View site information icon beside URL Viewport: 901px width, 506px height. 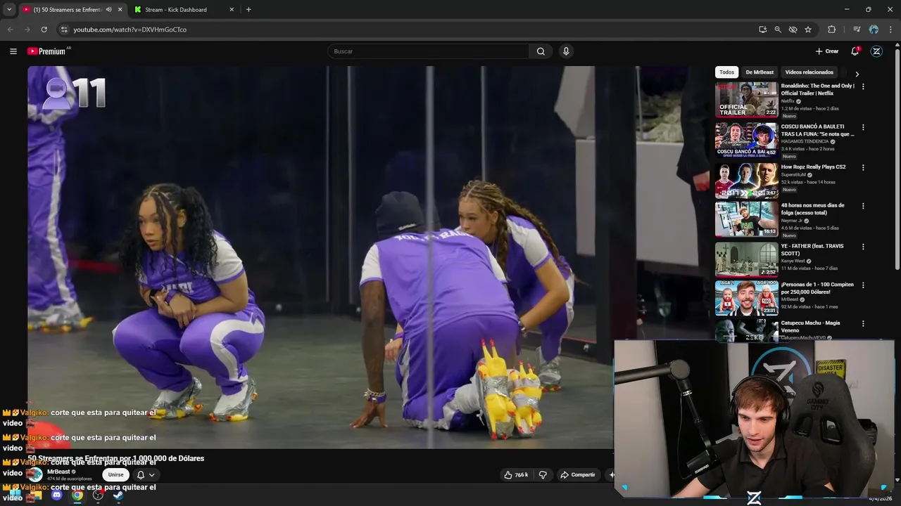[63, 30]
